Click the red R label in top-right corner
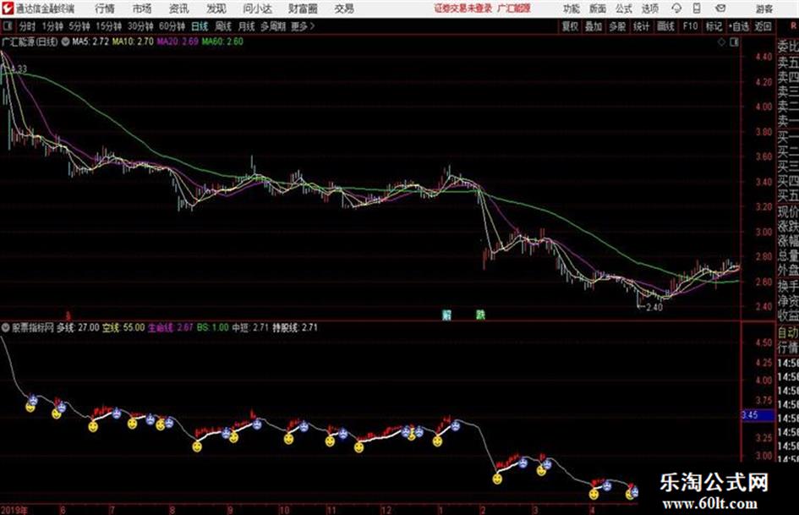Viewport: 799px width, 515px height. 793,26
